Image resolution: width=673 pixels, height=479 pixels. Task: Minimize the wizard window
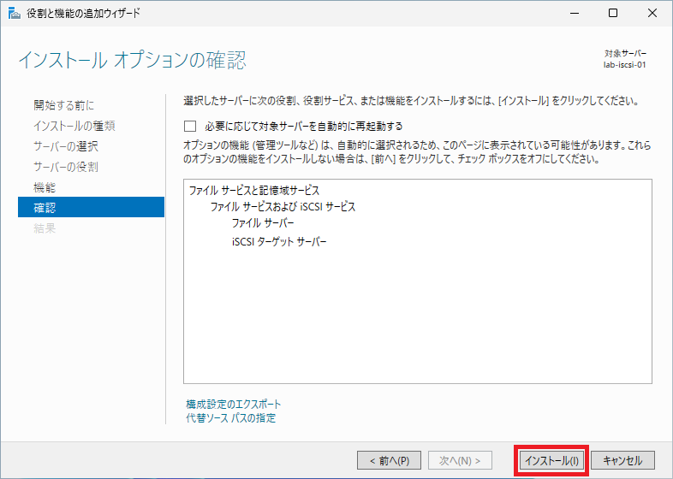575,14
